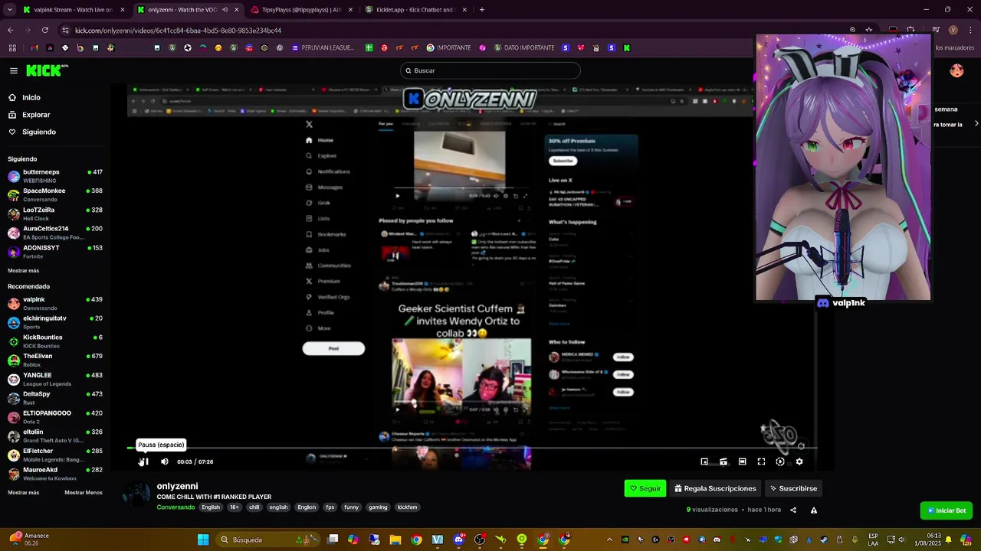Open ADONISSYT channel in the sidebar

pyautogui.click(x=55, y=252)
